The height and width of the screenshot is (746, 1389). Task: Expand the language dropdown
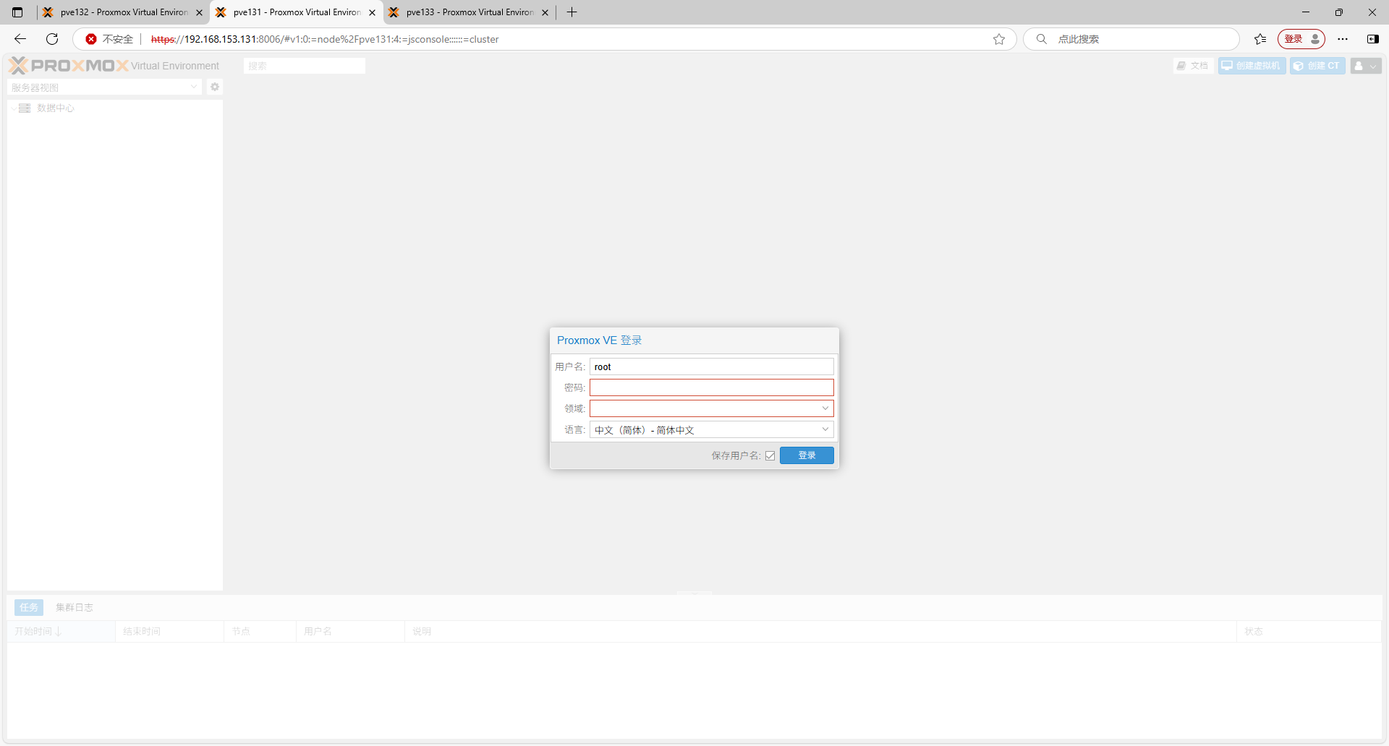click(825, 429)
